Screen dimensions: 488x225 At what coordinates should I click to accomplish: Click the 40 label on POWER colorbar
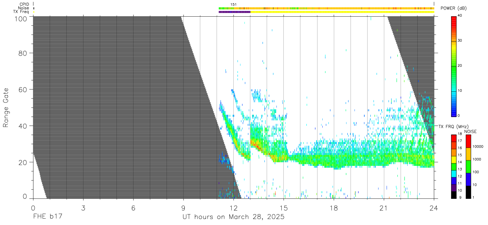459,15
